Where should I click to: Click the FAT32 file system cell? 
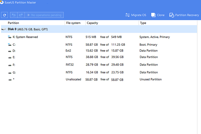click(x=70, y=65)
